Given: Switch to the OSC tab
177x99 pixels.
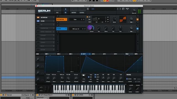Looking at the screenshot, I should 57,11.
